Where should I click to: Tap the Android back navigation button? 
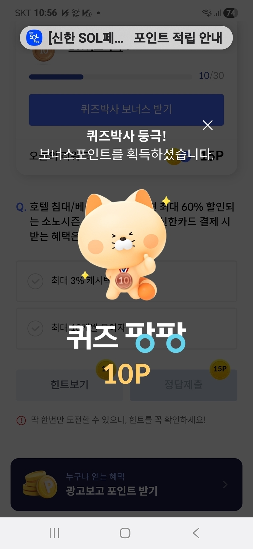coord(196,533)
